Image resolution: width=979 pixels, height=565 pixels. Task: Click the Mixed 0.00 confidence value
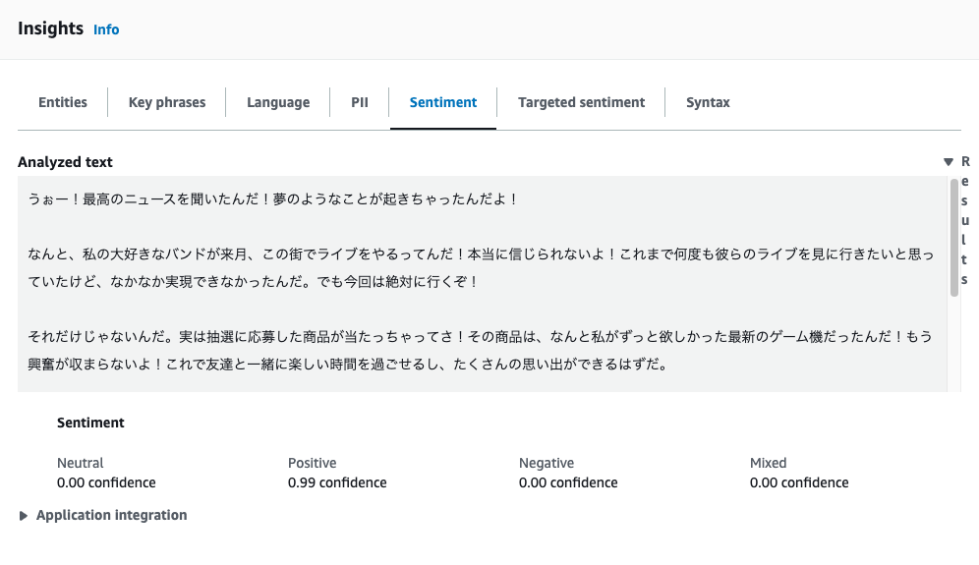click(799, 482)
